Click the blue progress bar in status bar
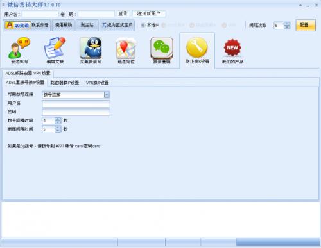 [278, 242]
